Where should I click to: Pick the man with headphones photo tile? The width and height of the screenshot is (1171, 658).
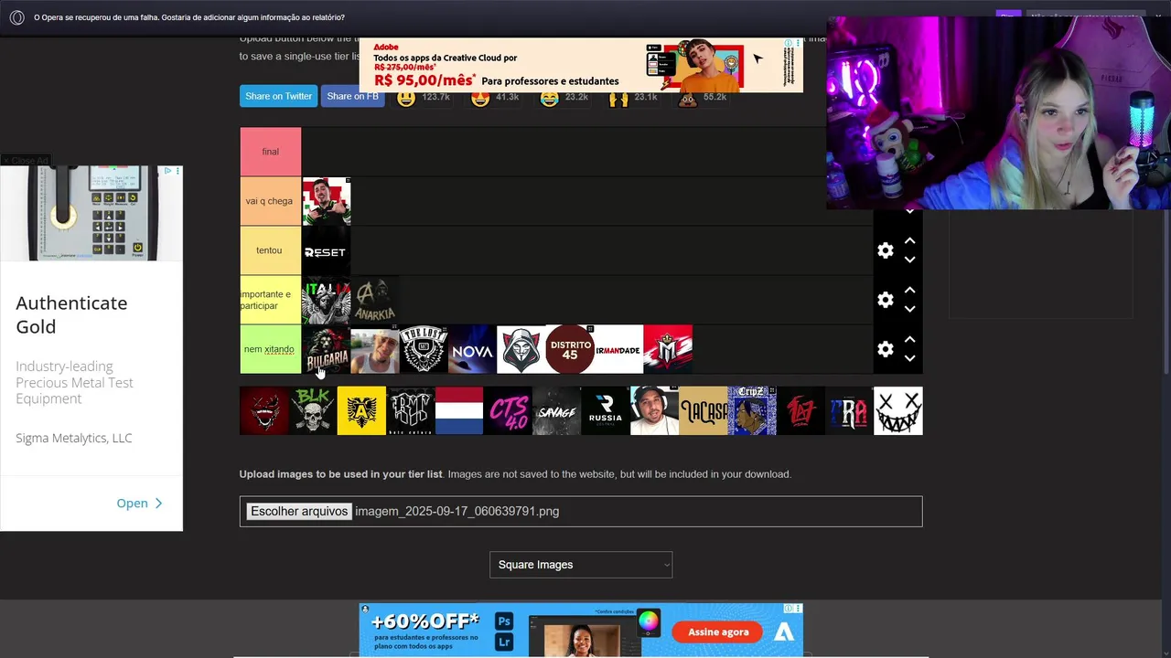(654, 410)
